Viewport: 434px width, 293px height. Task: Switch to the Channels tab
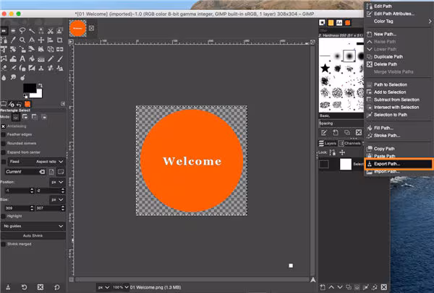(349, 144)
